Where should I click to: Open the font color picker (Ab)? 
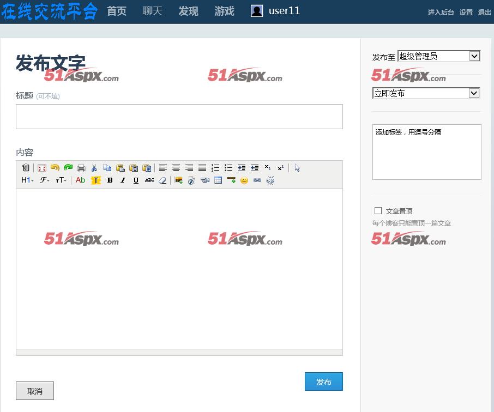[x=80, y=180]
